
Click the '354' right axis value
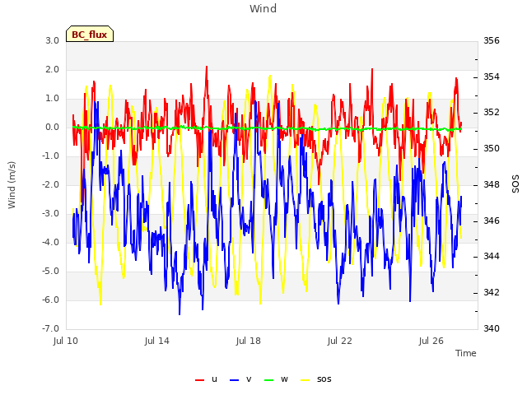point(492,77)
